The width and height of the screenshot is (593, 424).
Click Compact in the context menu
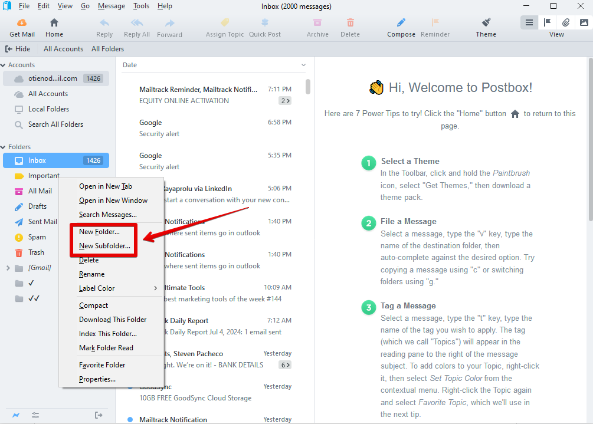coord(93,305)
